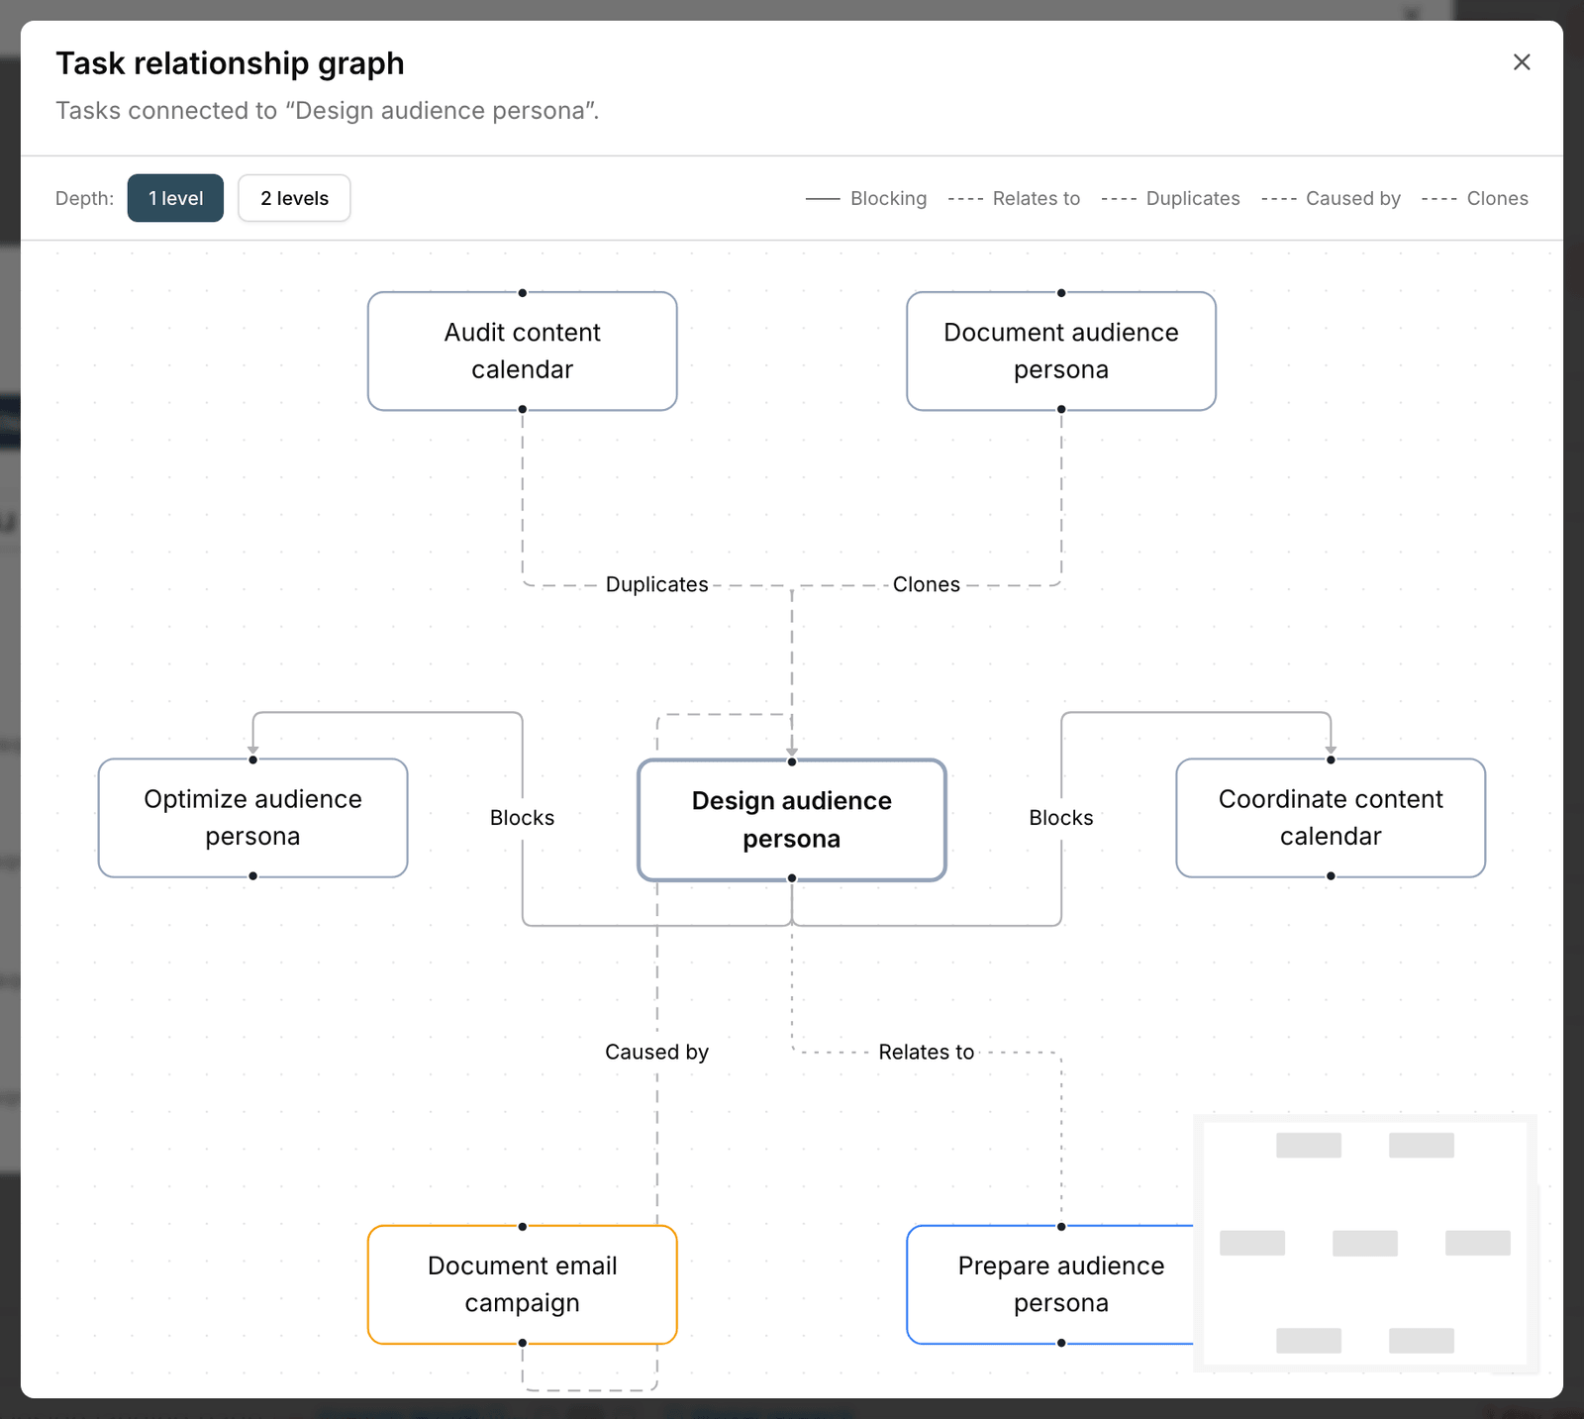Open the Prepare audience persona node
The height and width of the screenshot is (1419, 1584).
coord(1050,1284)
